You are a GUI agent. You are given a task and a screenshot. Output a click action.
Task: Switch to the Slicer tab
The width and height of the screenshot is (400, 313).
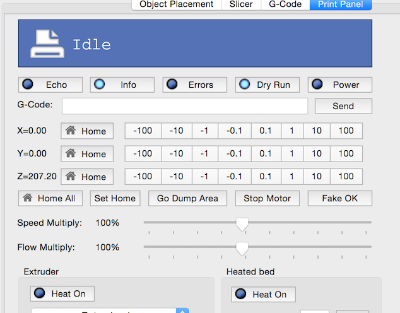(x=241, y=4)
